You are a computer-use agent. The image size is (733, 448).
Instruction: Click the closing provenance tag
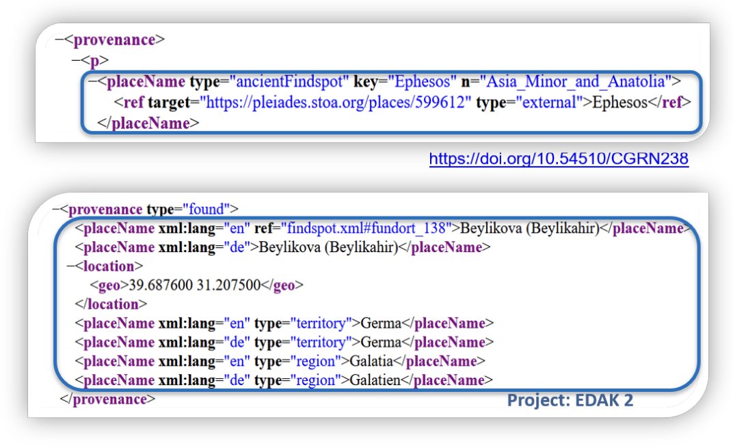(107, 400)
